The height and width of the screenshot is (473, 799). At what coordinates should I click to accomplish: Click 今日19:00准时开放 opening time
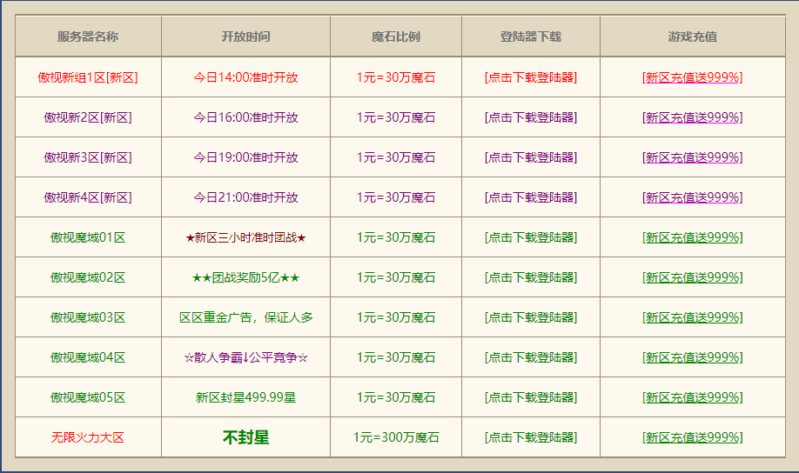pyautogui.click(x=245, y=157)
